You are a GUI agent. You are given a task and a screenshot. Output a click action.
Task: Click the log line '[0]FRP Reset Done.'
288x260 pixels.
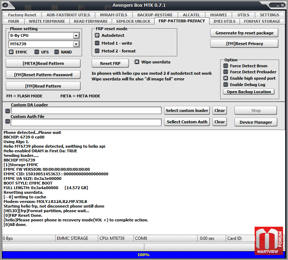[x=23, y=215]
